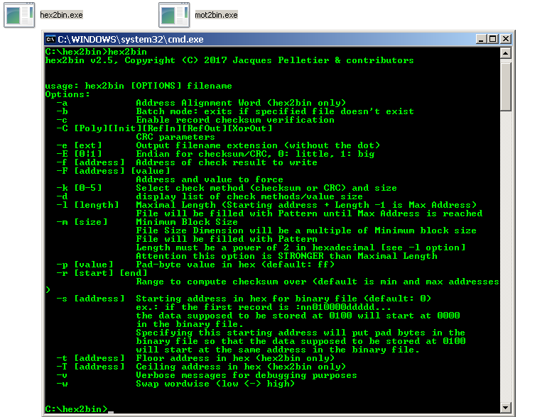Click the mot2bin.exe file name label
The height and width of the screenshot is (417, 552).
pyautogui.click(x=216, y=15)
